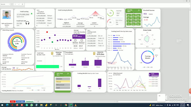Image resolution: width=191 pixels, height=107 pixels.
Task: Click the profile photo on the dashboard
Action: click(x=6, y=15)
